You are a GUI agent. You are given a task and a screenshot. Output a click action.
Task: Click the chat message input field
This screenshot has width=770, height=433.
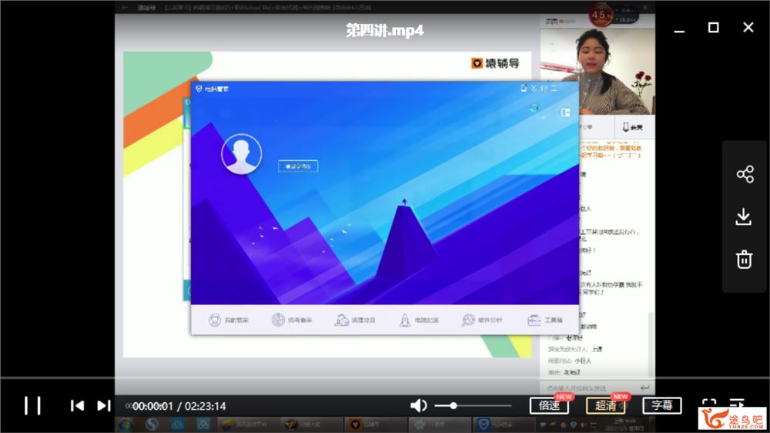(x=589, y=388)
